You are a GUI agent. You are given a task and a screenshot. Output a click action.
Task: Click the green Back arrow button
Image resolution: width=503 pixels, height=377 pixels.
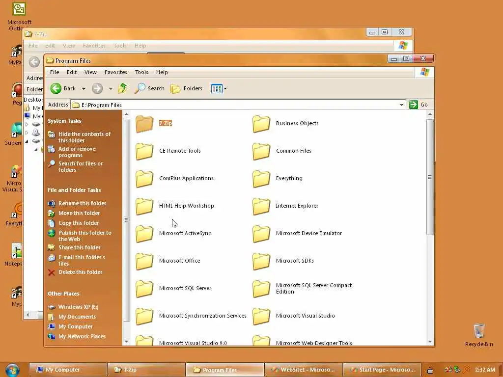tap(56, 88)
